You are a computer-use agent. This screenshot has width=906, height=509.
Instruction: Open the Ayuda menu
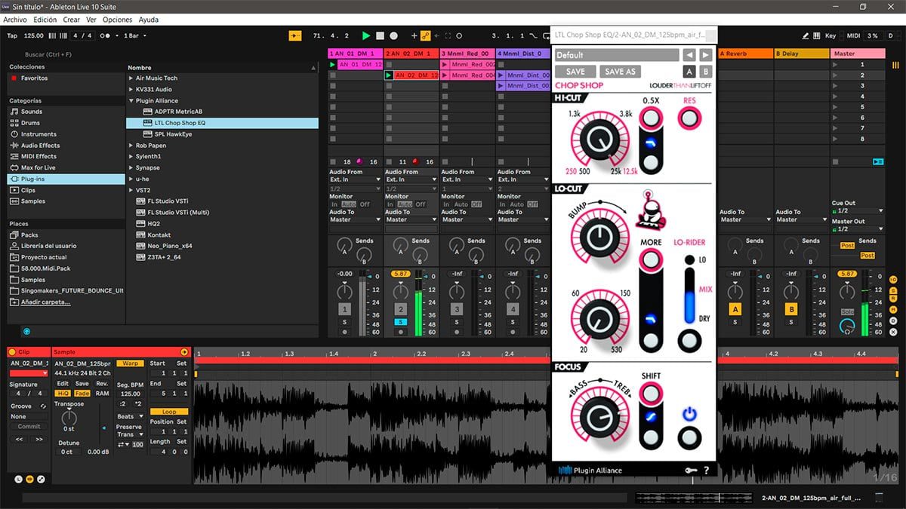(x=149, y=20)
